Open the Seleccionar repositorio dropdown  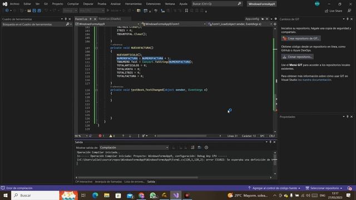324,188
